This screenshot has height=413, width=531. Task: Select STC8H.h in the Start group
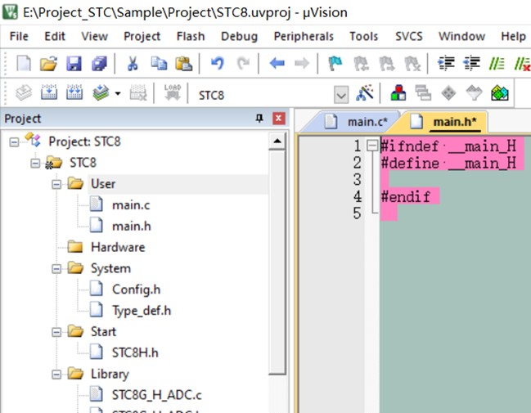point(135,352)
